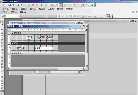138x95 pixels.
Task: Select the Option Button radio tool
Action: coord(2,43)
